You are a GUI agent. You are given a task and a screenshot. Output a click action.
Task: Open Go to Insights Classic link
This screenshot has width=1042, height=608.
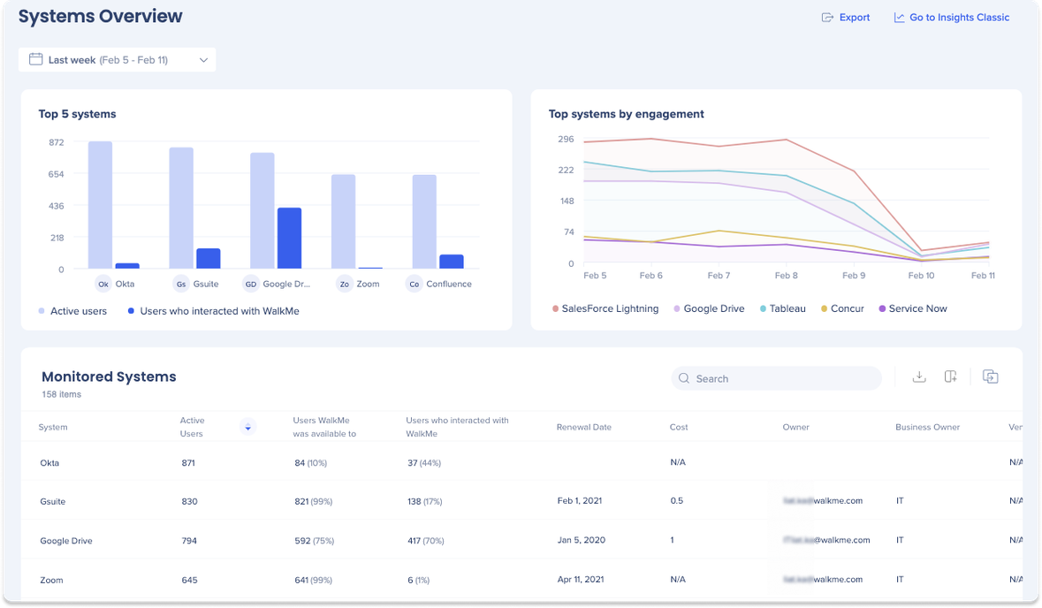pos(952,18)
